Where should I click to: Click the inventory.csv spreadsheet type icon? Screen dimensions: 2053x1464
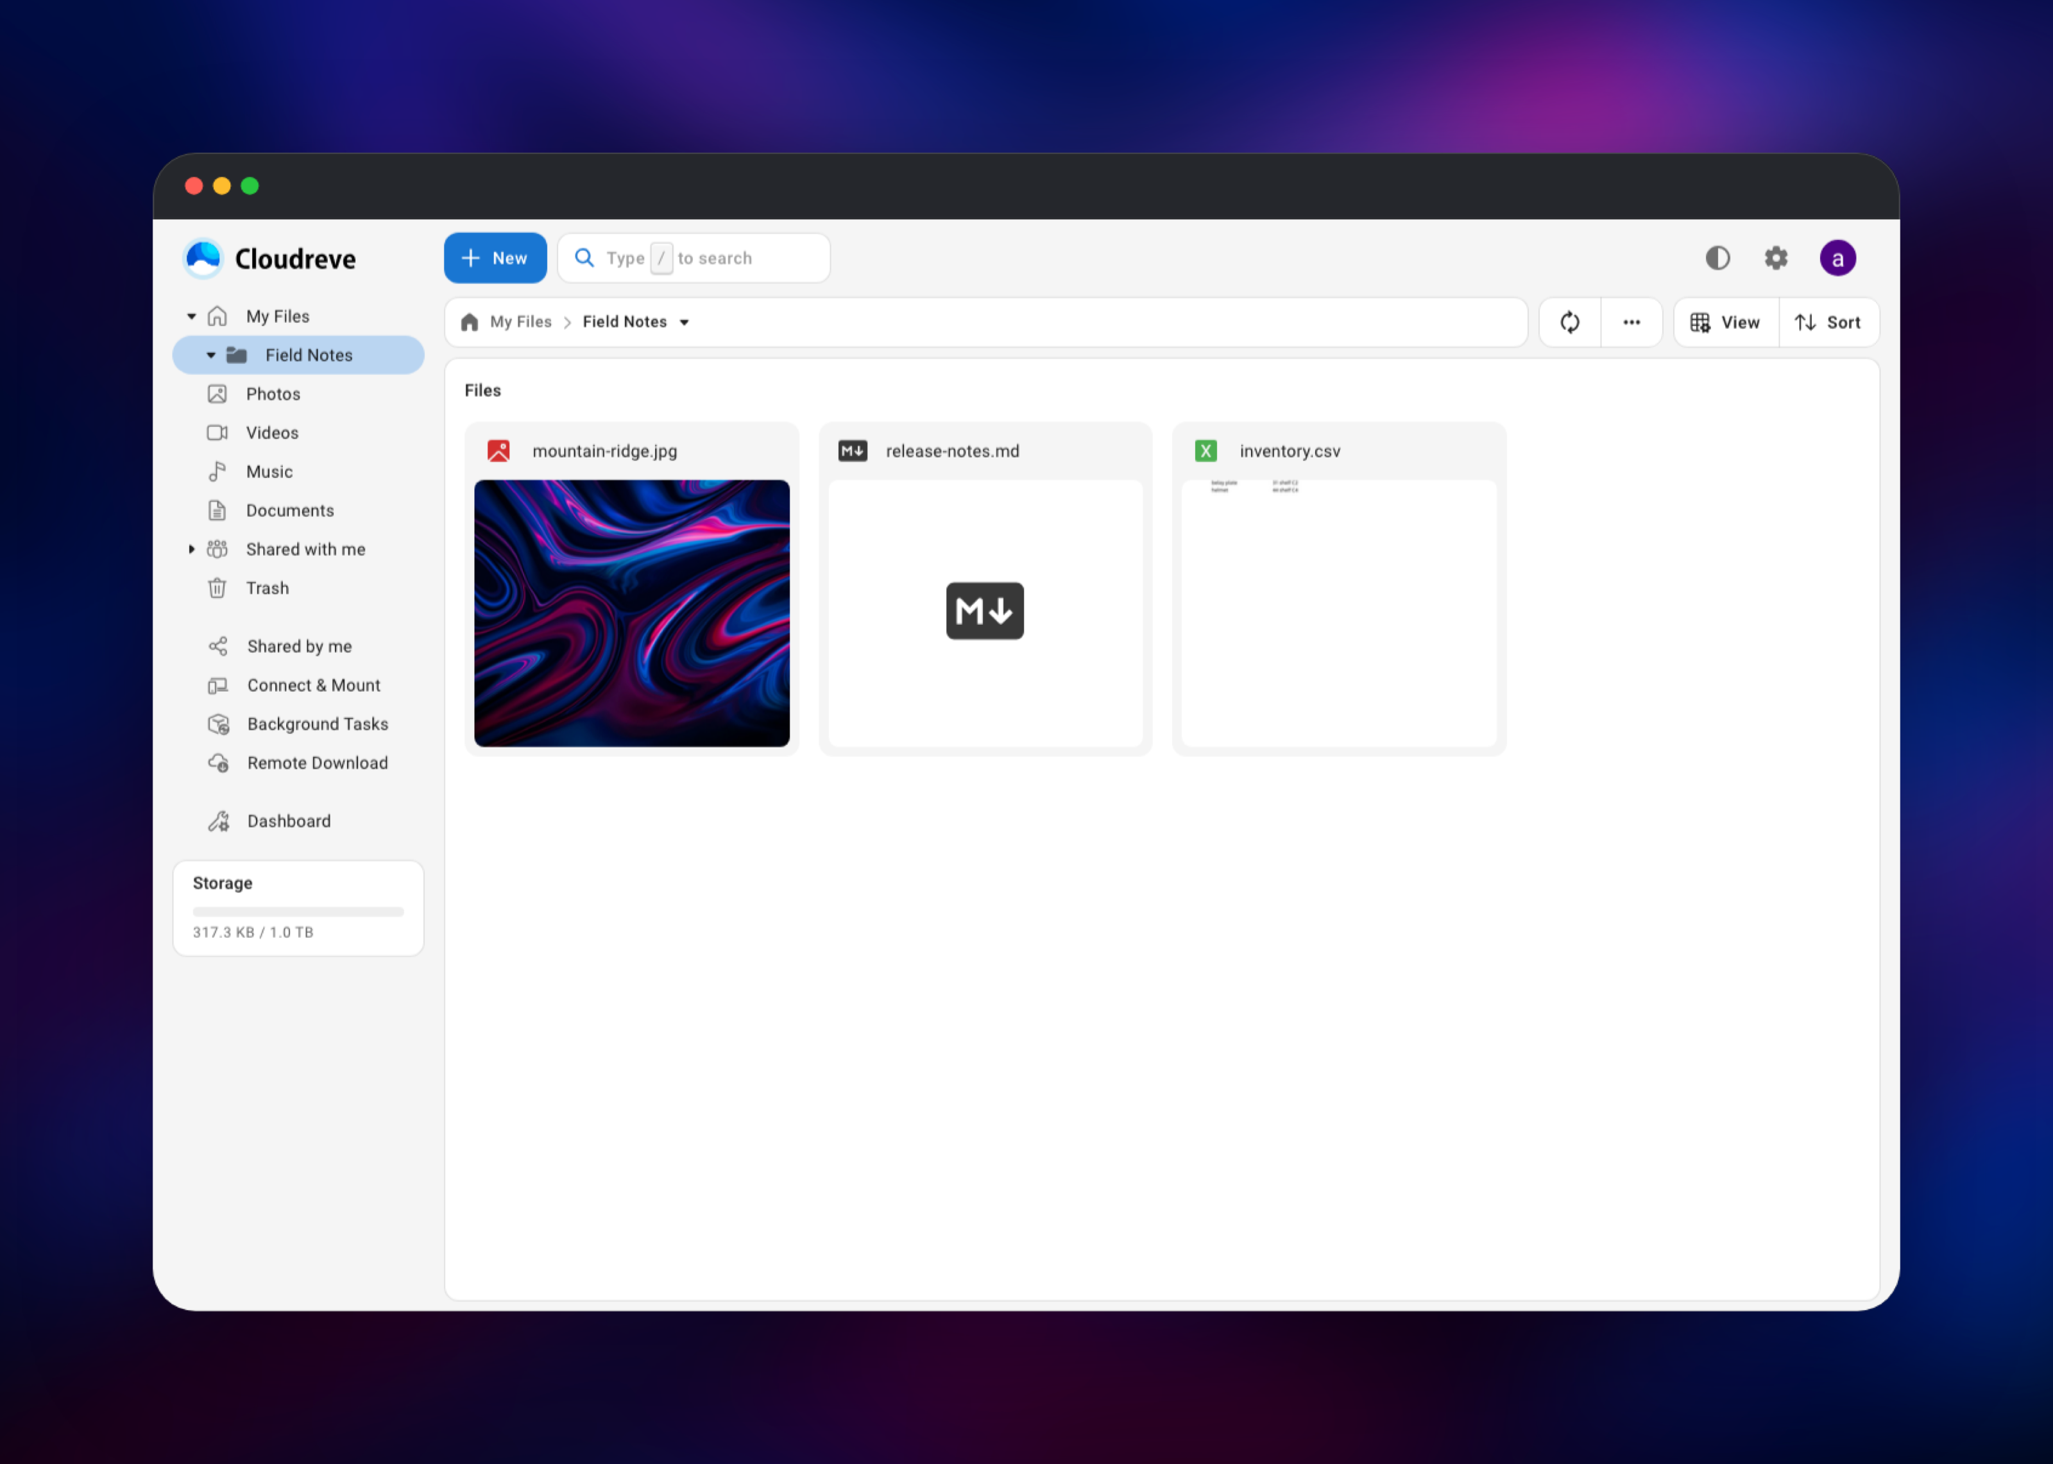click(x=1206, y=451)
